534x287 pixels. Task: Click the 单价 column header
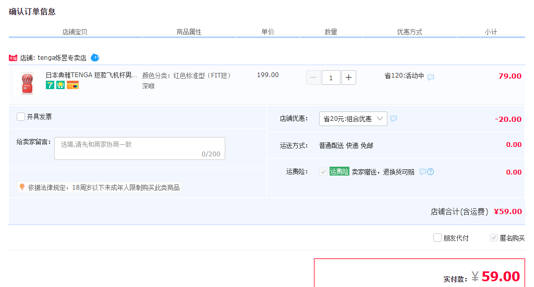268,32
